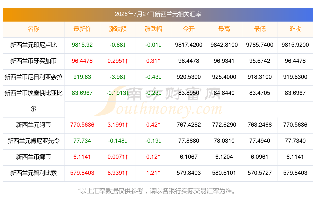Click change amount 0.0071↑
The image size is (316, 199).
coord(118,157)
